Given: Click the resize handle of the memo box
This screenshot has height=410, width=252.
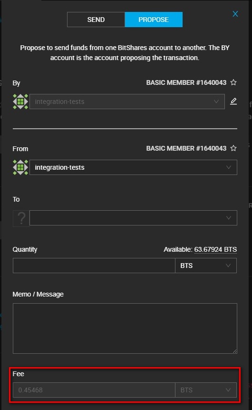Looking at the screenshot, I should click(x=235, y=351).
